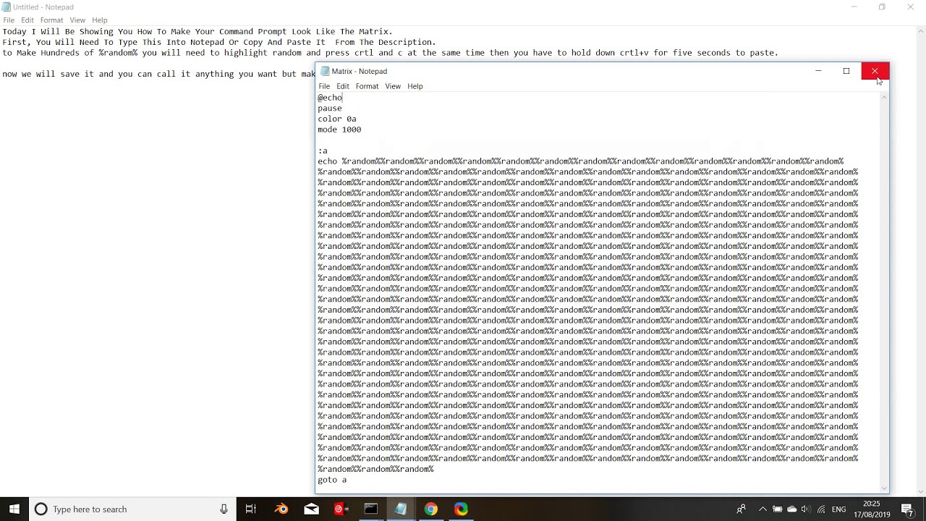926x521 pixels.
Task: Open View menu in Untitled Notepad window
Action: point(77,20)
